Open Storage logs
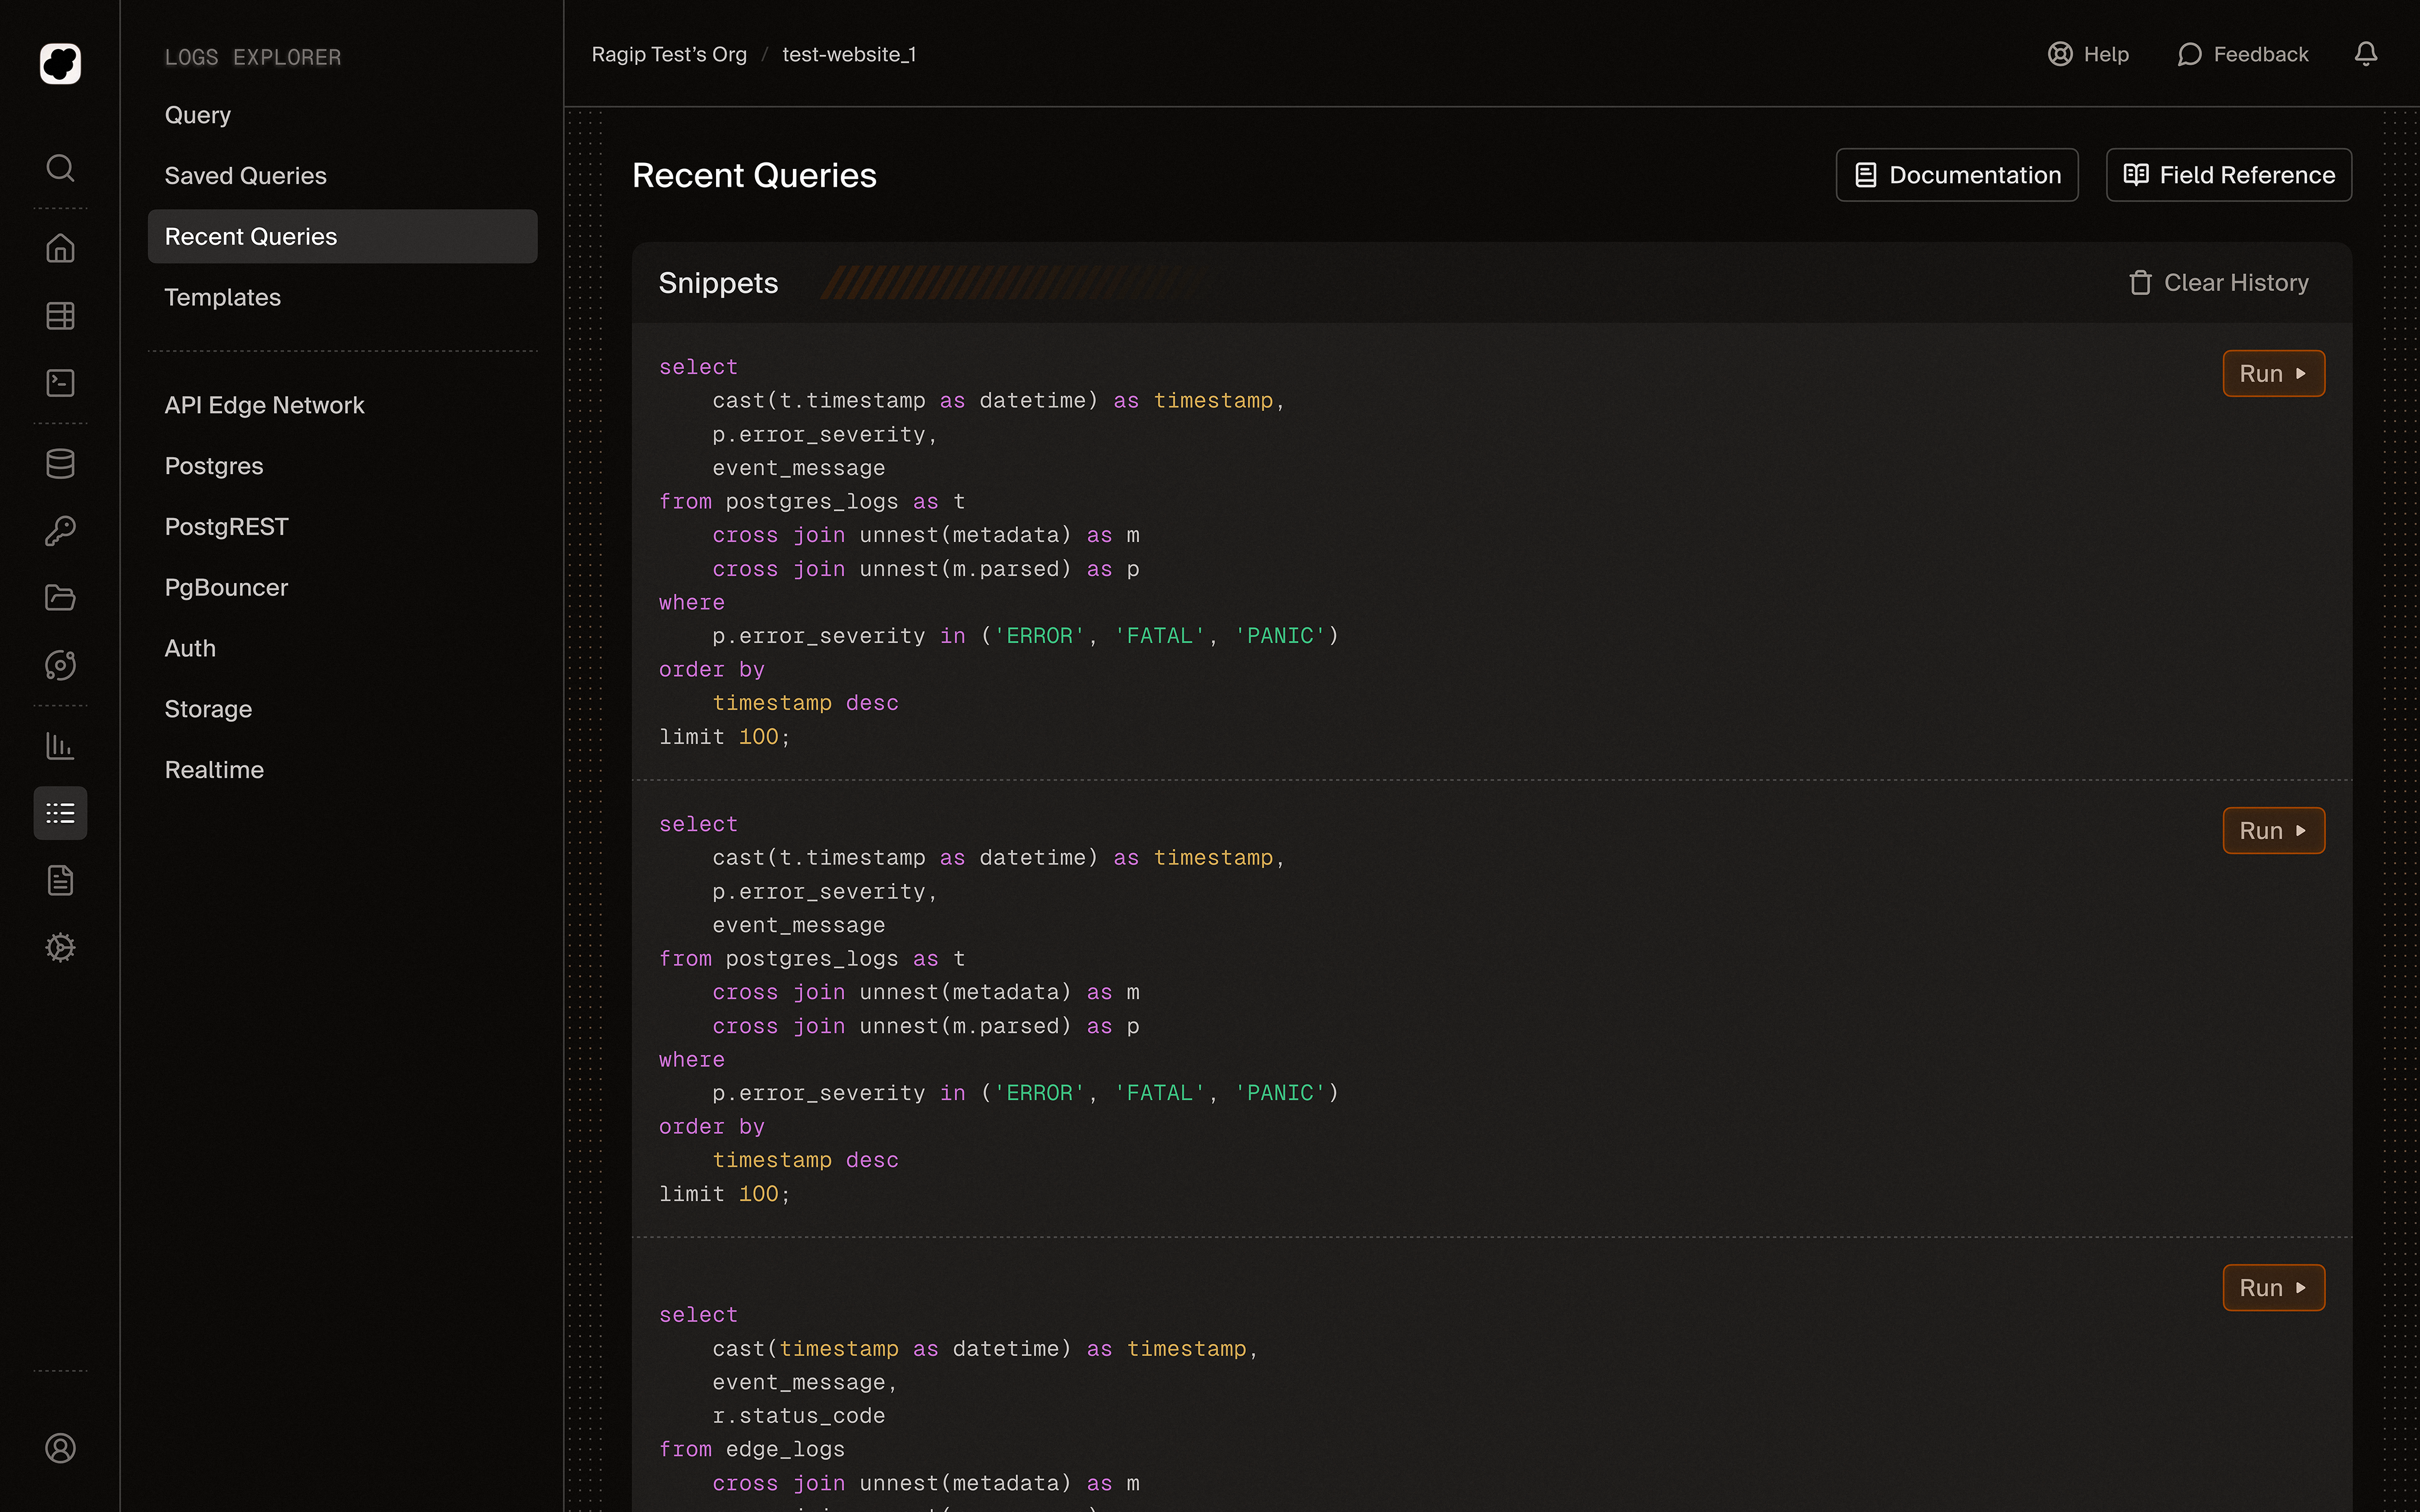 pos(342,709)
